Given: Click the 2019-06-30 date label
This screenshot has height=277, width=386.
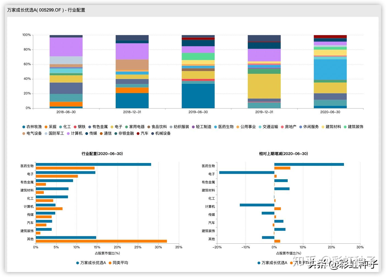Looking at the screenshot, I should pos(198,112).
